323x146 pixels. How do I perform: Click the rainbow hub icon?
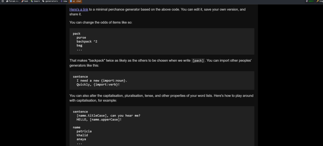pos(22,1)
